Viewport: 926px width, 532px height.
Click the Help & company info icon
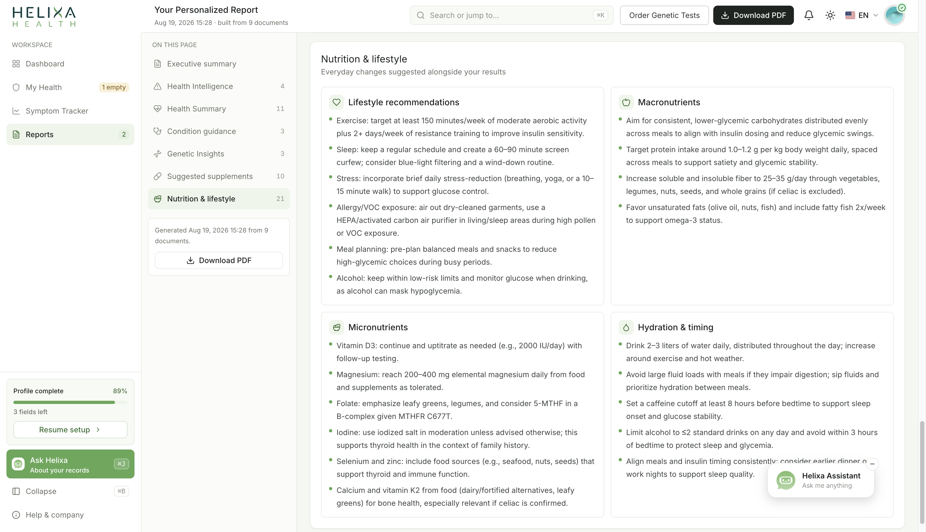point(16,515)
